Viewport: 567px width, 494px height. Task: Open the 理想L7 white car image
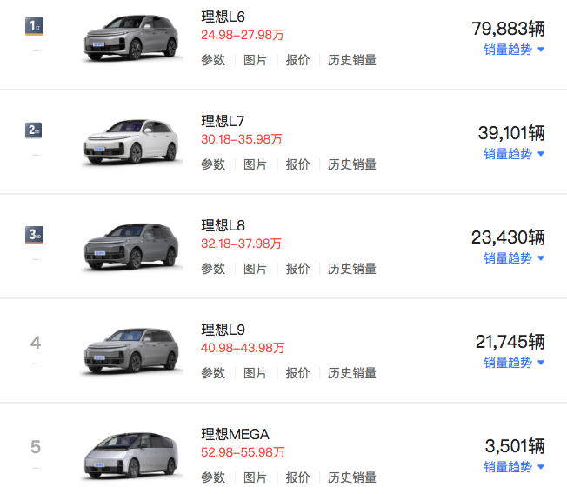click(133, 143)
